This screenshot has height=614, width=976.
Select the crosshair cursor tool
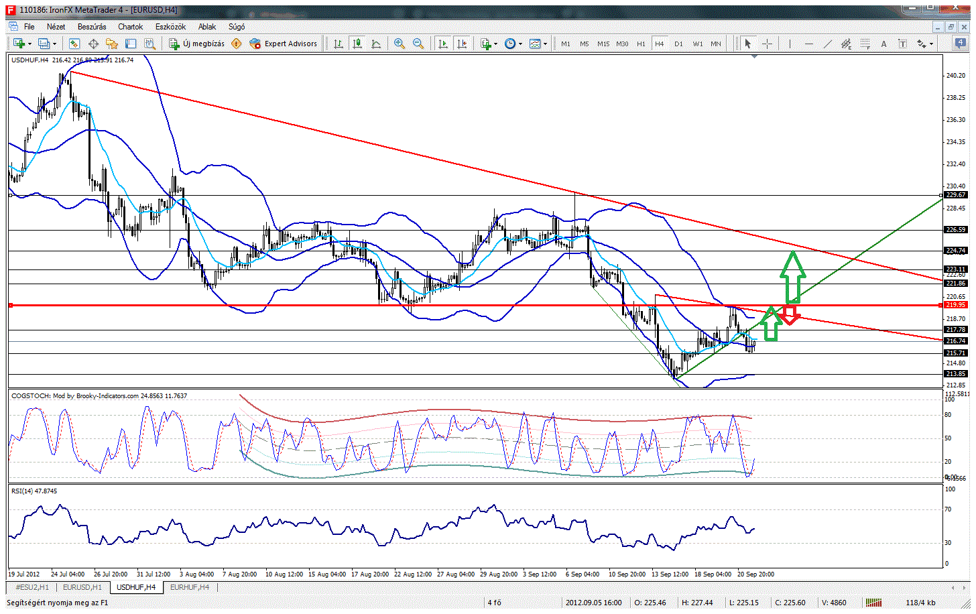pos(768,44)
